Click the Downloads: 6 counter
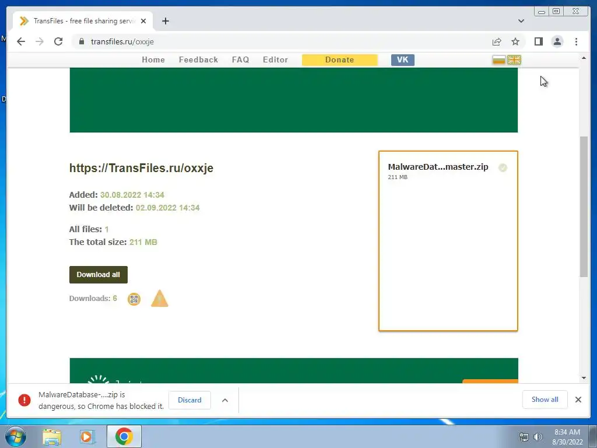Viewport: 597px width, 448px height. click(x=93, y=298)
